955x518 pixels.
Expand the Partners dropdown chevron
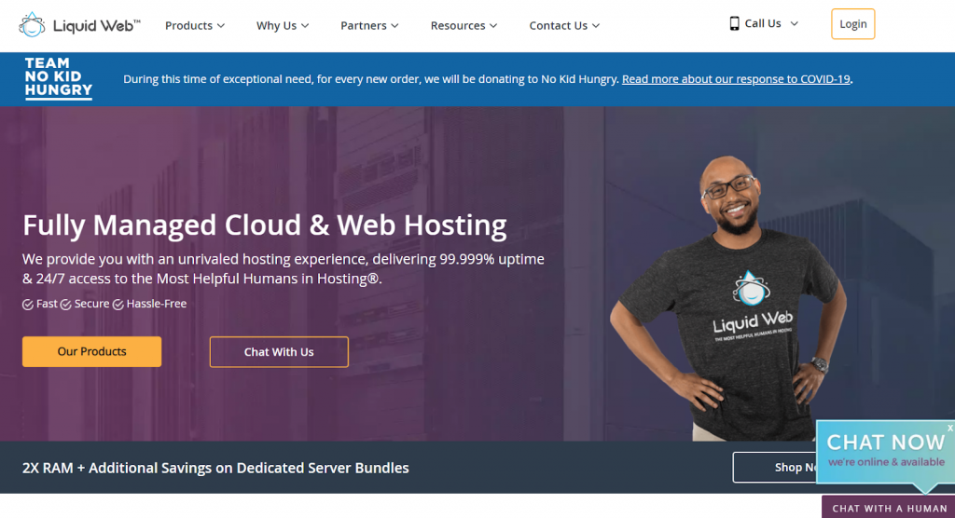pyautogui.click(x=394, y=25)
